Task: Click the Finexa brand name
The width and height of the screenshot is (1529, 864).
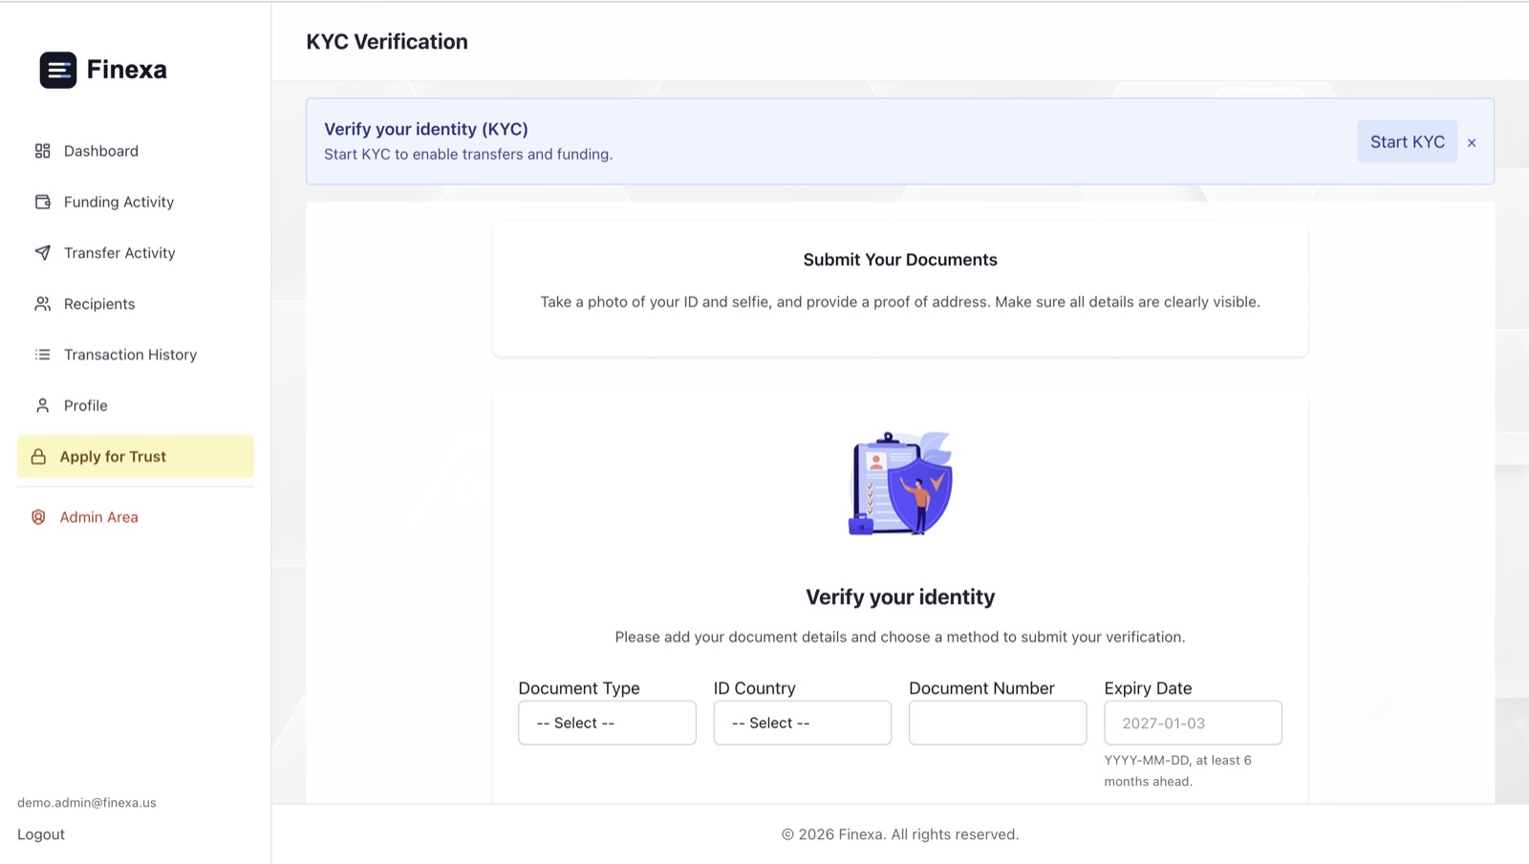Action: (126, 70)
